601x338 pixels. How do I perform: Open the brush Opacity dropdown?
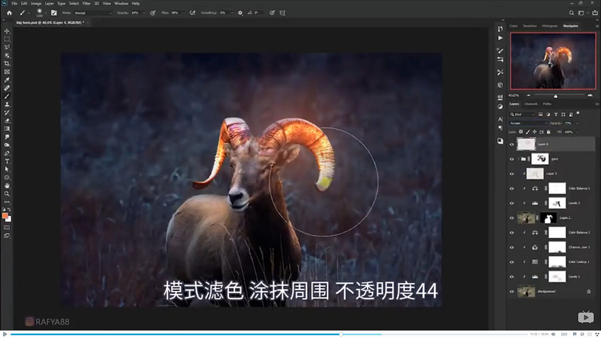(144, 14)
